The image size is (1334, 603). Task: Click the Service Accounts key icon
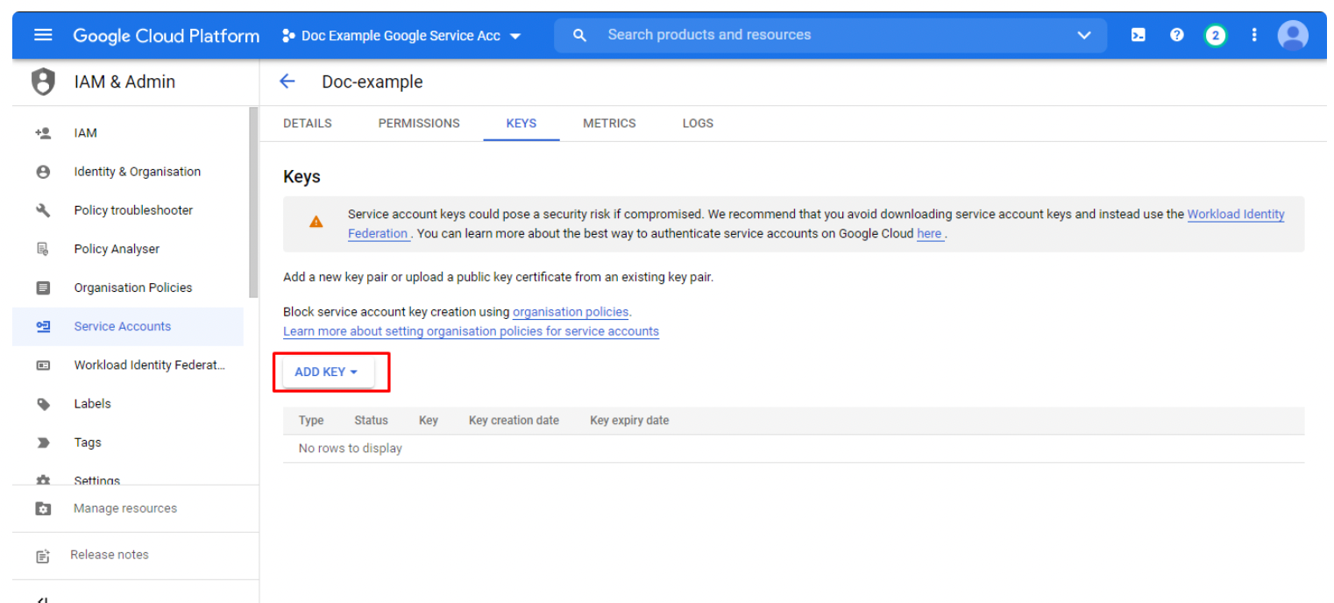43,326
